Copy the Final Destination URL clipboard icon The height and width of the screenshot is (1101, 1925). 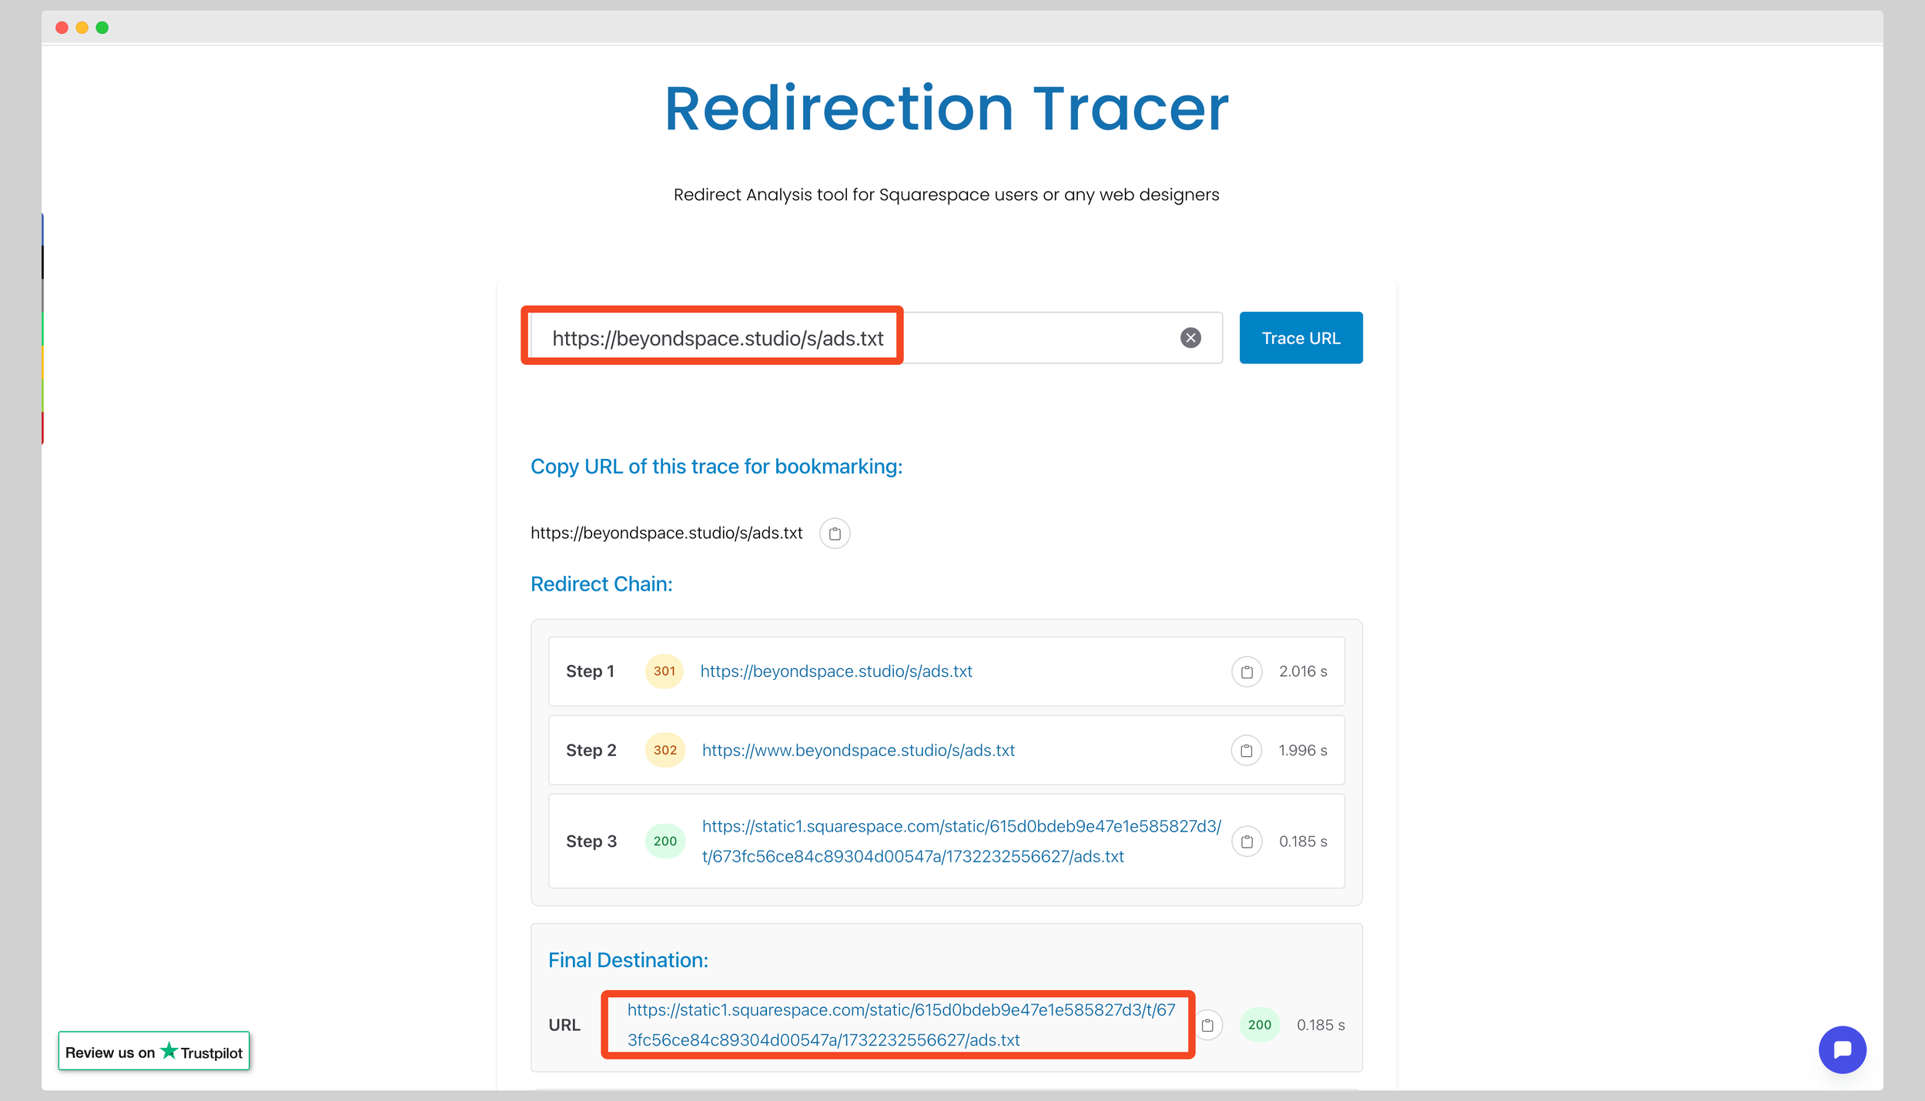[1208, 1026]
